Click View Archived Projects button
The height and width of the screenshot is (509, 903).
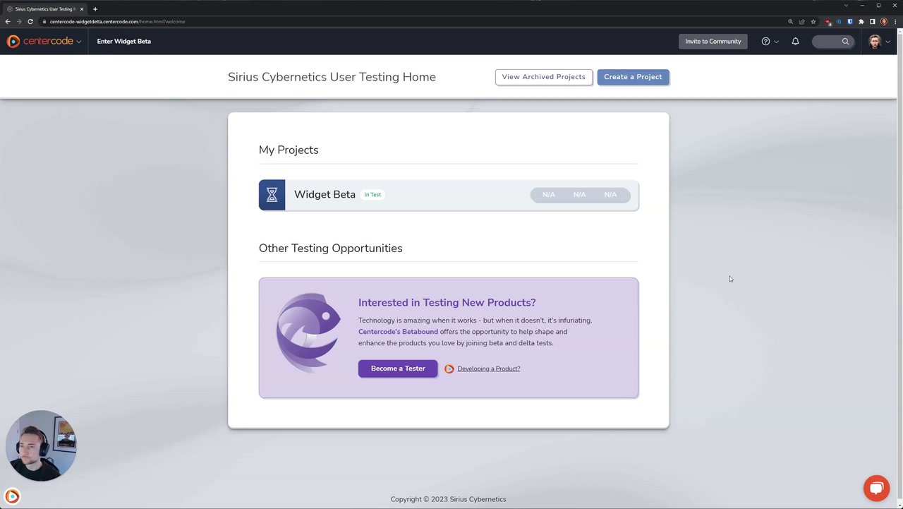[543, 77]
